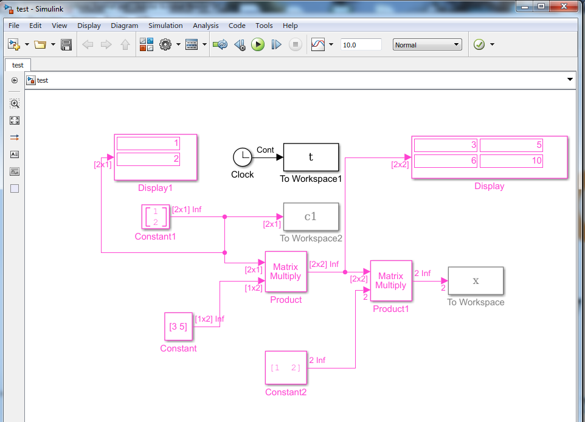Open the Simulation menu
The height and width of the screenshot is (422, 585).
165,26
